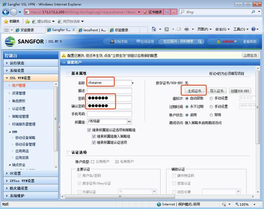The width and height of the screenshot is (264, 209).
Task: Click the add-to-favorites-bar star icon
Action: (x=27, y=21)
